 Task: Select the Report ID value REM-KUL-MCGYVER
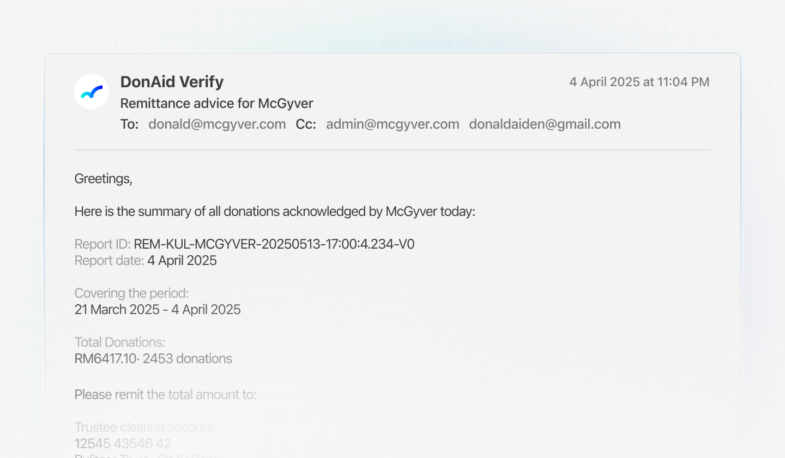(274, 244)
